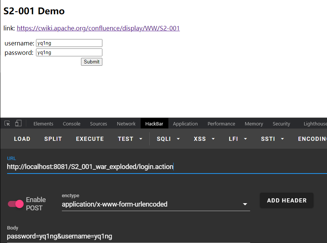Expand the TEST dropdown arrow
Viewport: 327px width, 243px height.
(x=141, y=139)
